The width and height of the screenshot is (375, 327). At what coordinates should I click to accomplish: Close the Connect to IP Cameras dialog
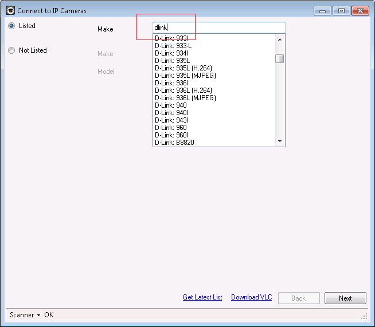tap(360, 10)
